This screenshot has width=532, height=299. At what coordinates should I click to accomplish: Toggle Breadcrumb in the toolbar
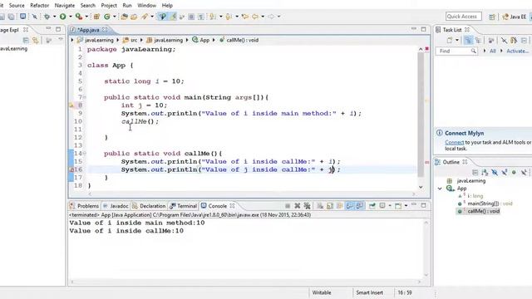[163, 17]
